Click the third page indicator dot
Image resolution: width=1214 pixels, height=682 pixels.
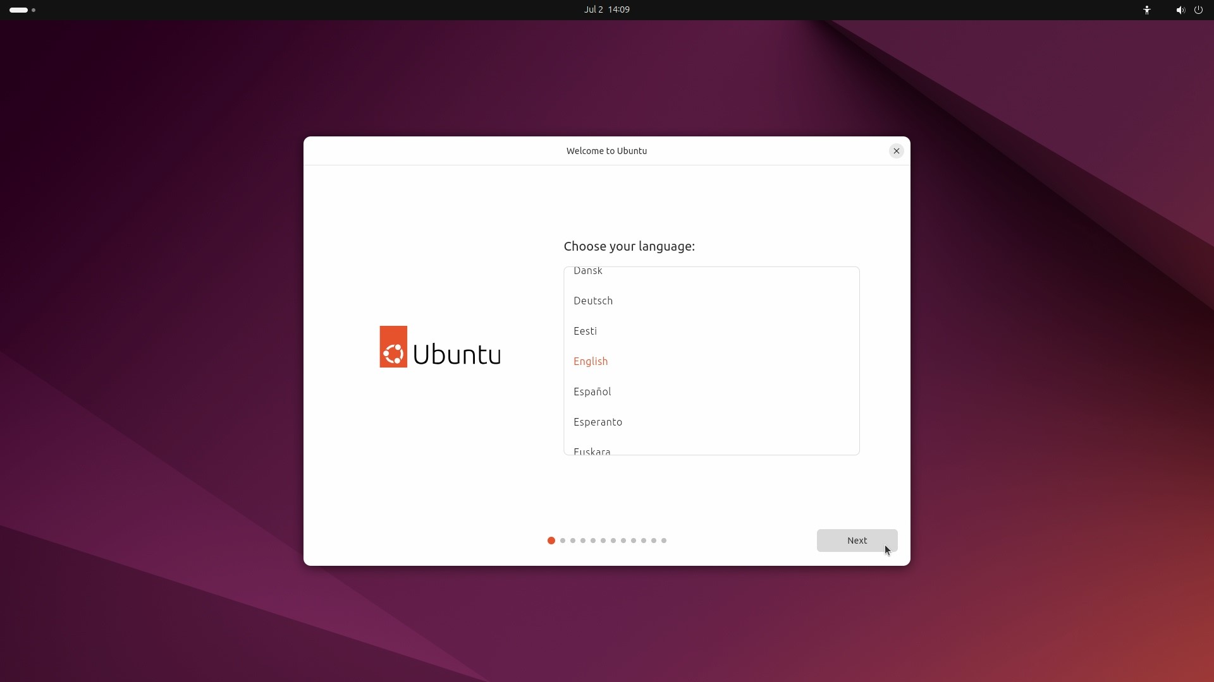point(572,541)
